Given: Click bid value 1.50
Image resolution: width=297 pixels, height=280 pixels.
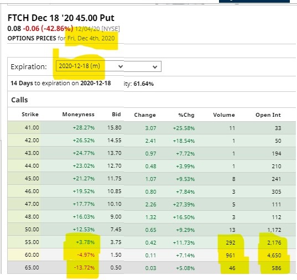Looking at the screenshot, I should 116,255.
